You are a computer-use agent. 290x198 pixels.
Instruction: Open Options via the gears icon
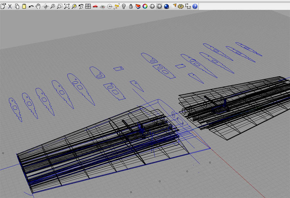pos(181,7)
